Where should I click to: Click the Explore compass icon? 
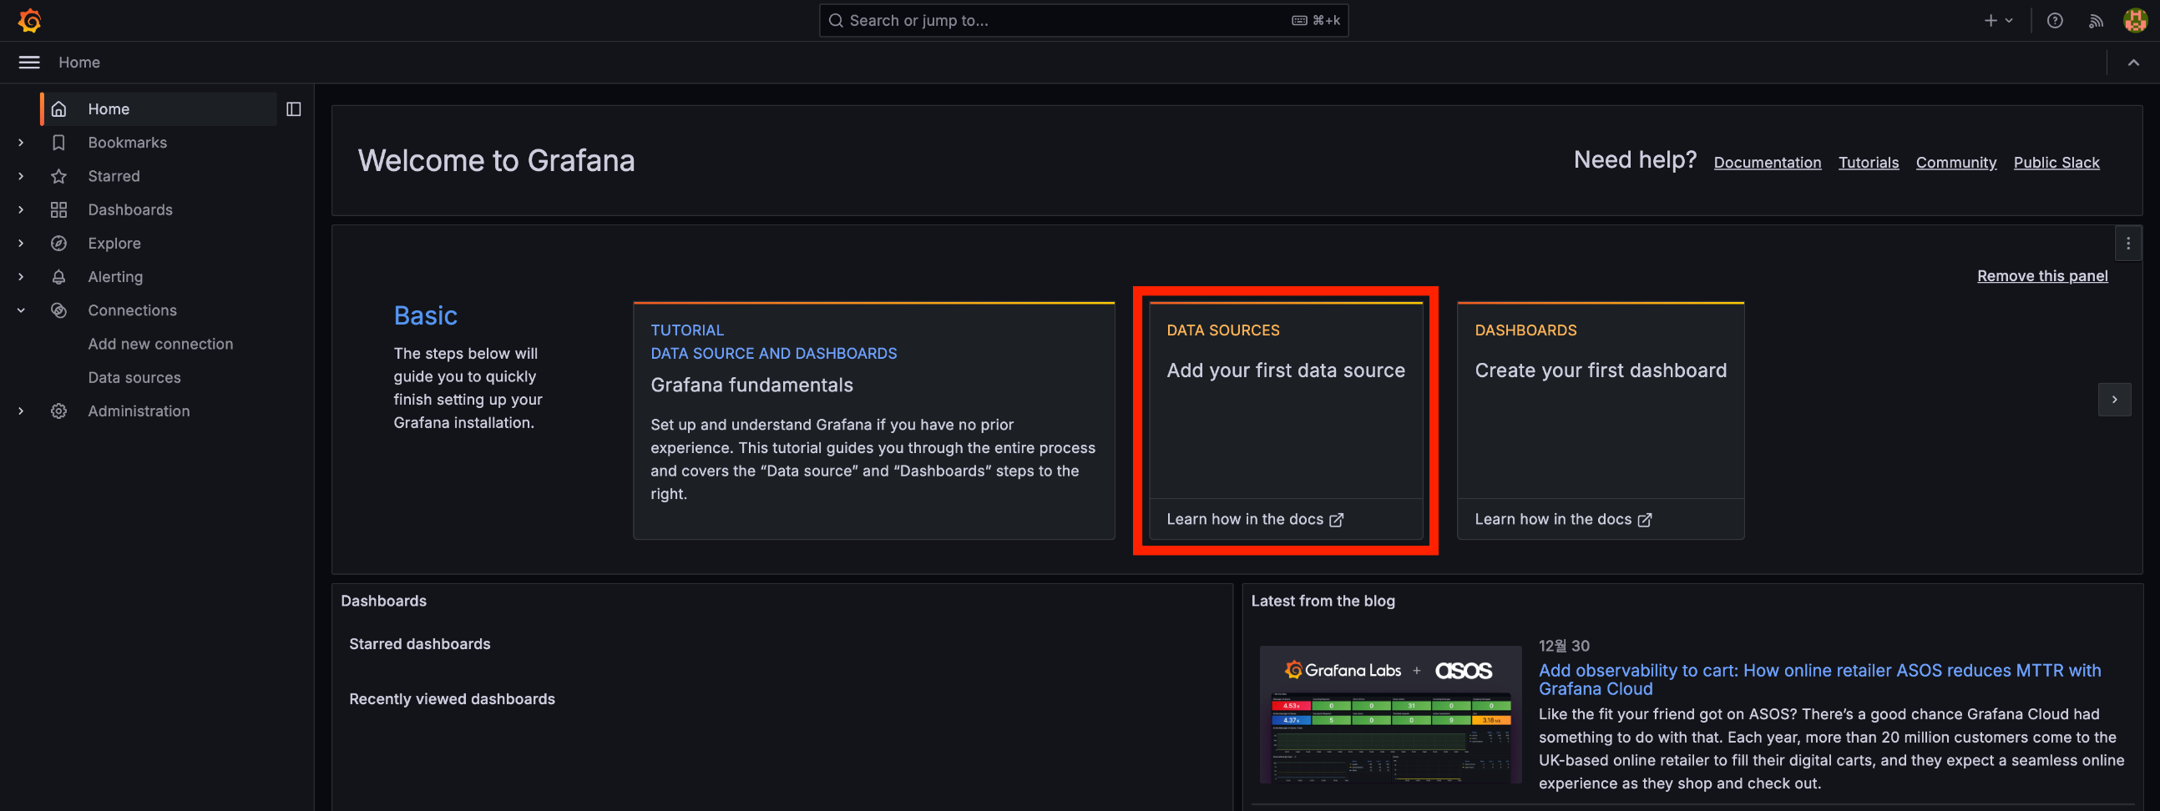pyautogui.click(x=58, y=243)
